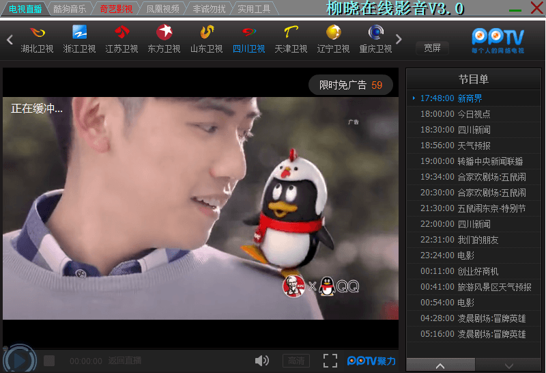Select program 00:54:00 电影
The width and height of the screenshot is (546, 373).
click(x=474, y=303)
